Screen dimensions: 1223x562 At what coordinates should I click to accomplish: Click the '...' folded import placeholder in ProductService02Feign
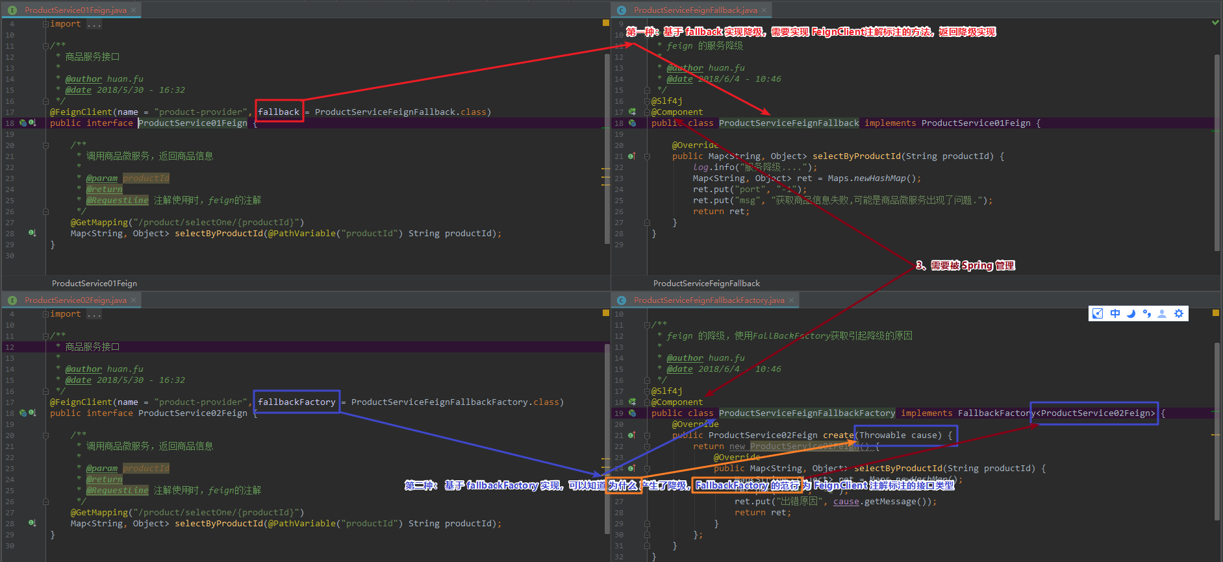[94, 314]
